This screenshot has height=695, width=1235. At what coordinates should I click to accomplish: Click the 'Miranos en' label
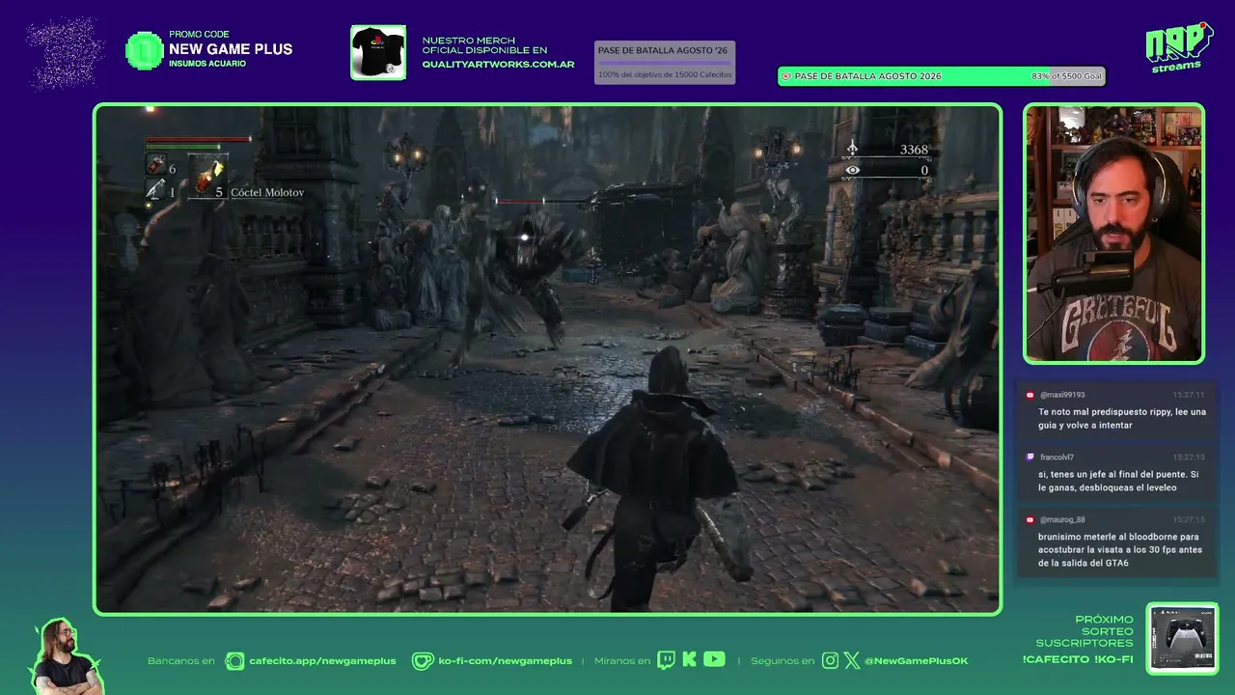pos(622,661)
